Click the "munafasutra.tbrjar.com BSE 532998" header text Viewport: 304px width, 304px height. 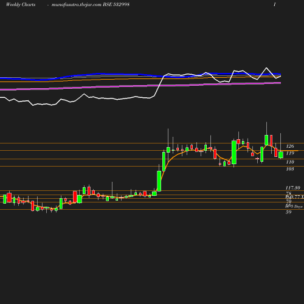coord(91,4)
